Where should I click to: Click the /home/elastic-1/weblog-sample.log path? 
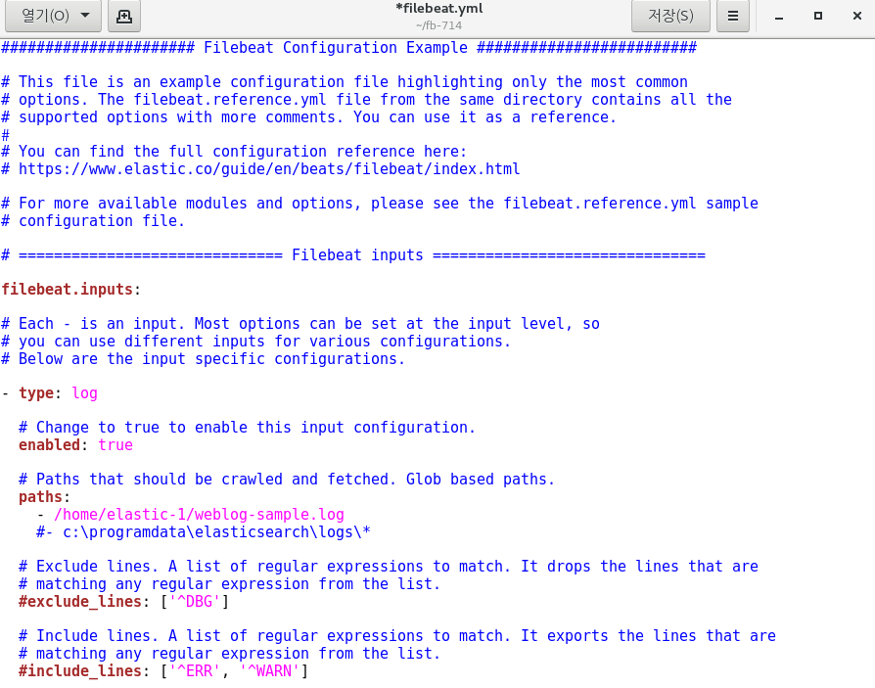tap(200, 515)
